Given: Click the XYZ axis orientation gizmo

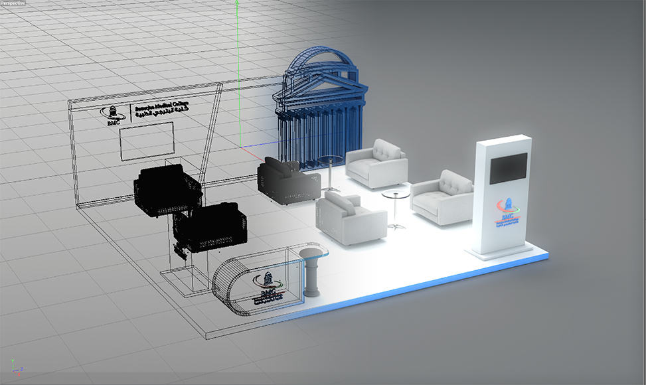Looking at the screenshot, I should point(17,366).
